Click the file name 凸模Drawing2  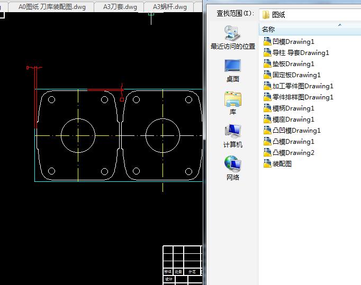pos(293,153)
